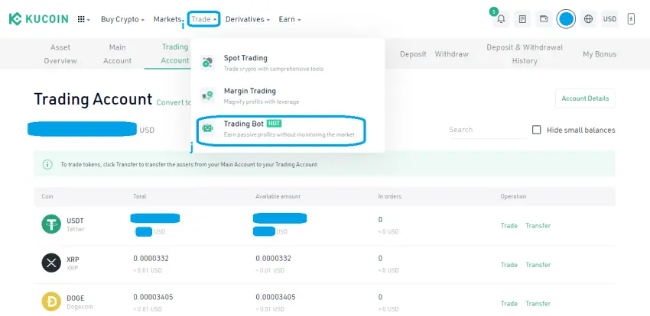Click the In orders column header

click(390, 196)
